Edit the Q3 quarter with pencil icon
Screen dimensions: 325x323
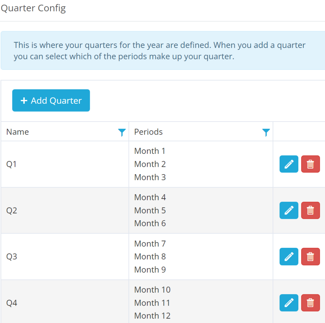point(289,256)
